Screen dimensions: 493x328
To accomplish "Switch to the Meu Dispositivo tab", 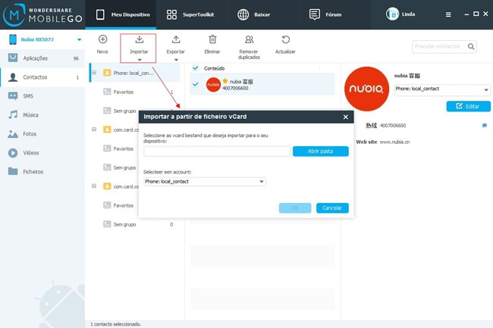I will click(121, 14).
